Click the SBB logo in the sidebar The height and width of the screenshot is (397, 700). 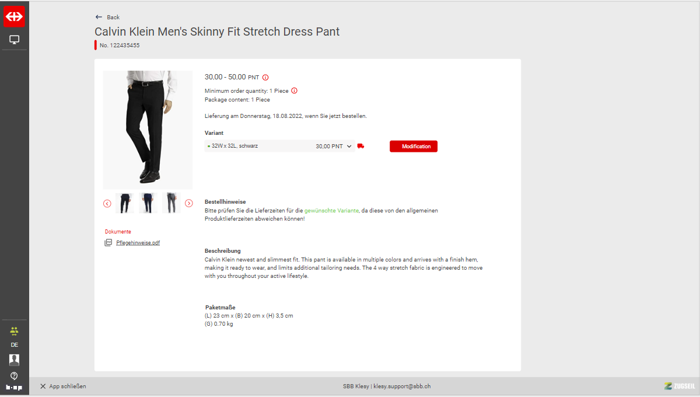coord(14,17)
